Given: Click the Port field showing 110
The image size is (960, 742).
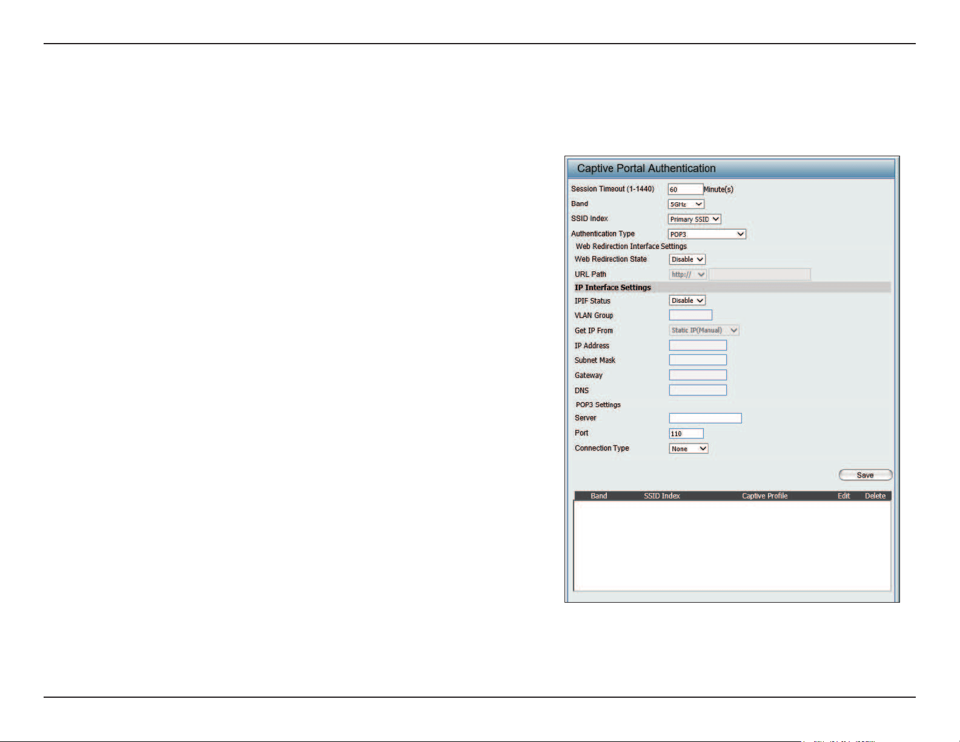Looking at the screenshot, I should pyautogui.click(x=686, y=433).
